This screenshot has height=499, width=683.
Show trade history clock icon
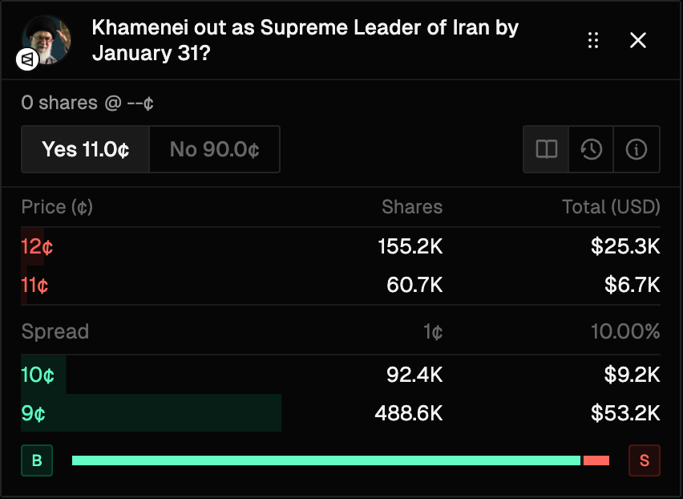pos(592,149)
